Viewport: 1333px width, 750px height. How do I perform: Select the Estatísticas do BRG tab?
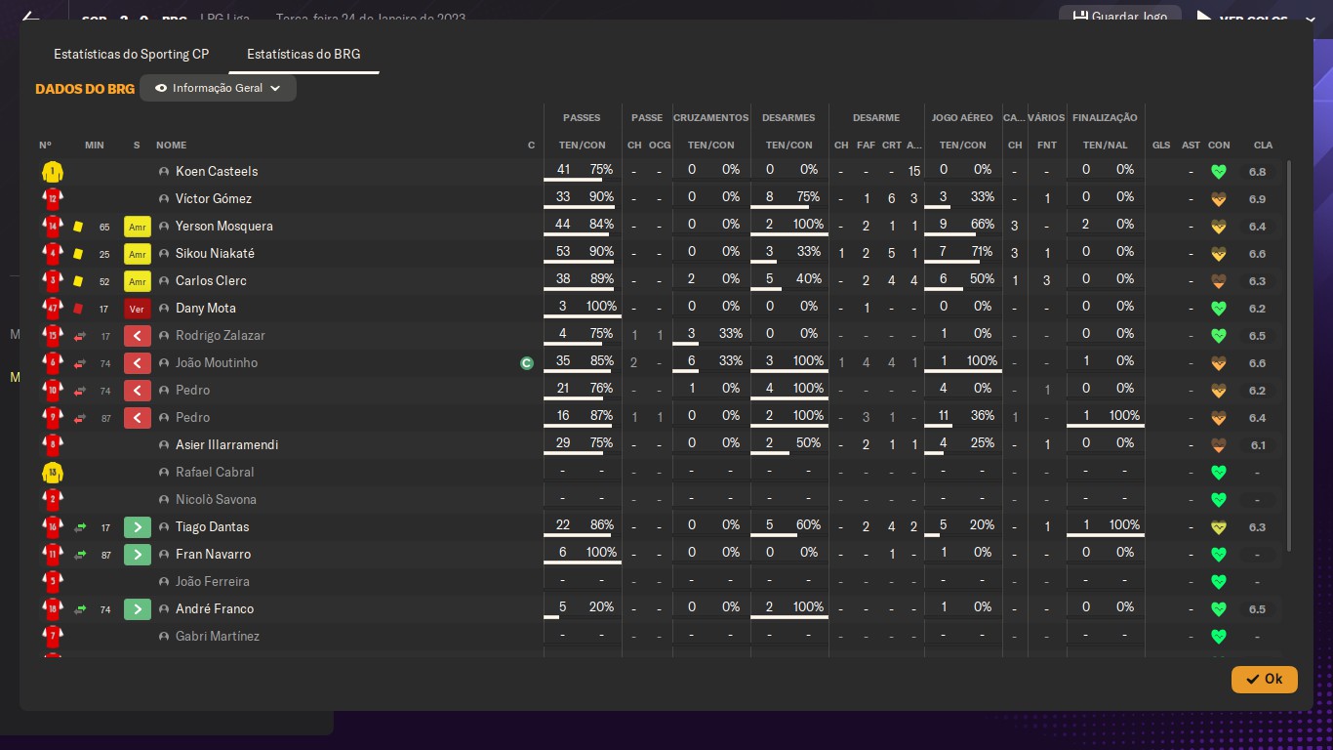coord(303,54)
